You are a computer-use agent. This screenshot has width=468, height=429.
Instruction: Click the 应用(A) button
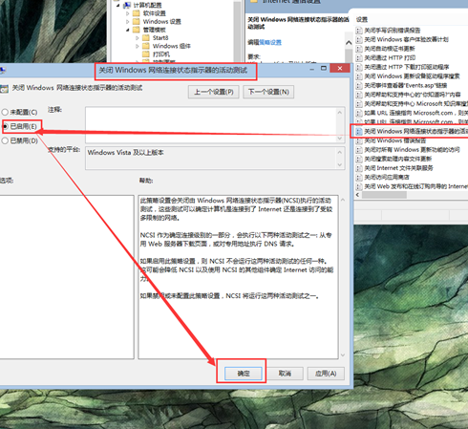coord(326,374)
